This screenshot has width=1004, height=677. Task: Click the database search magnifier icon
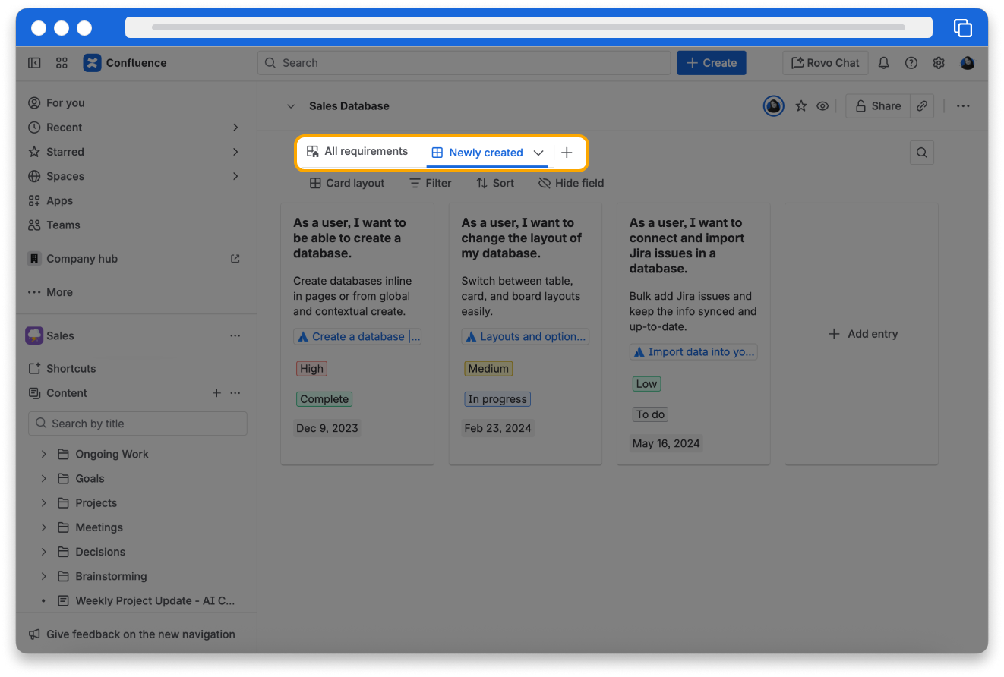point(922,153)
